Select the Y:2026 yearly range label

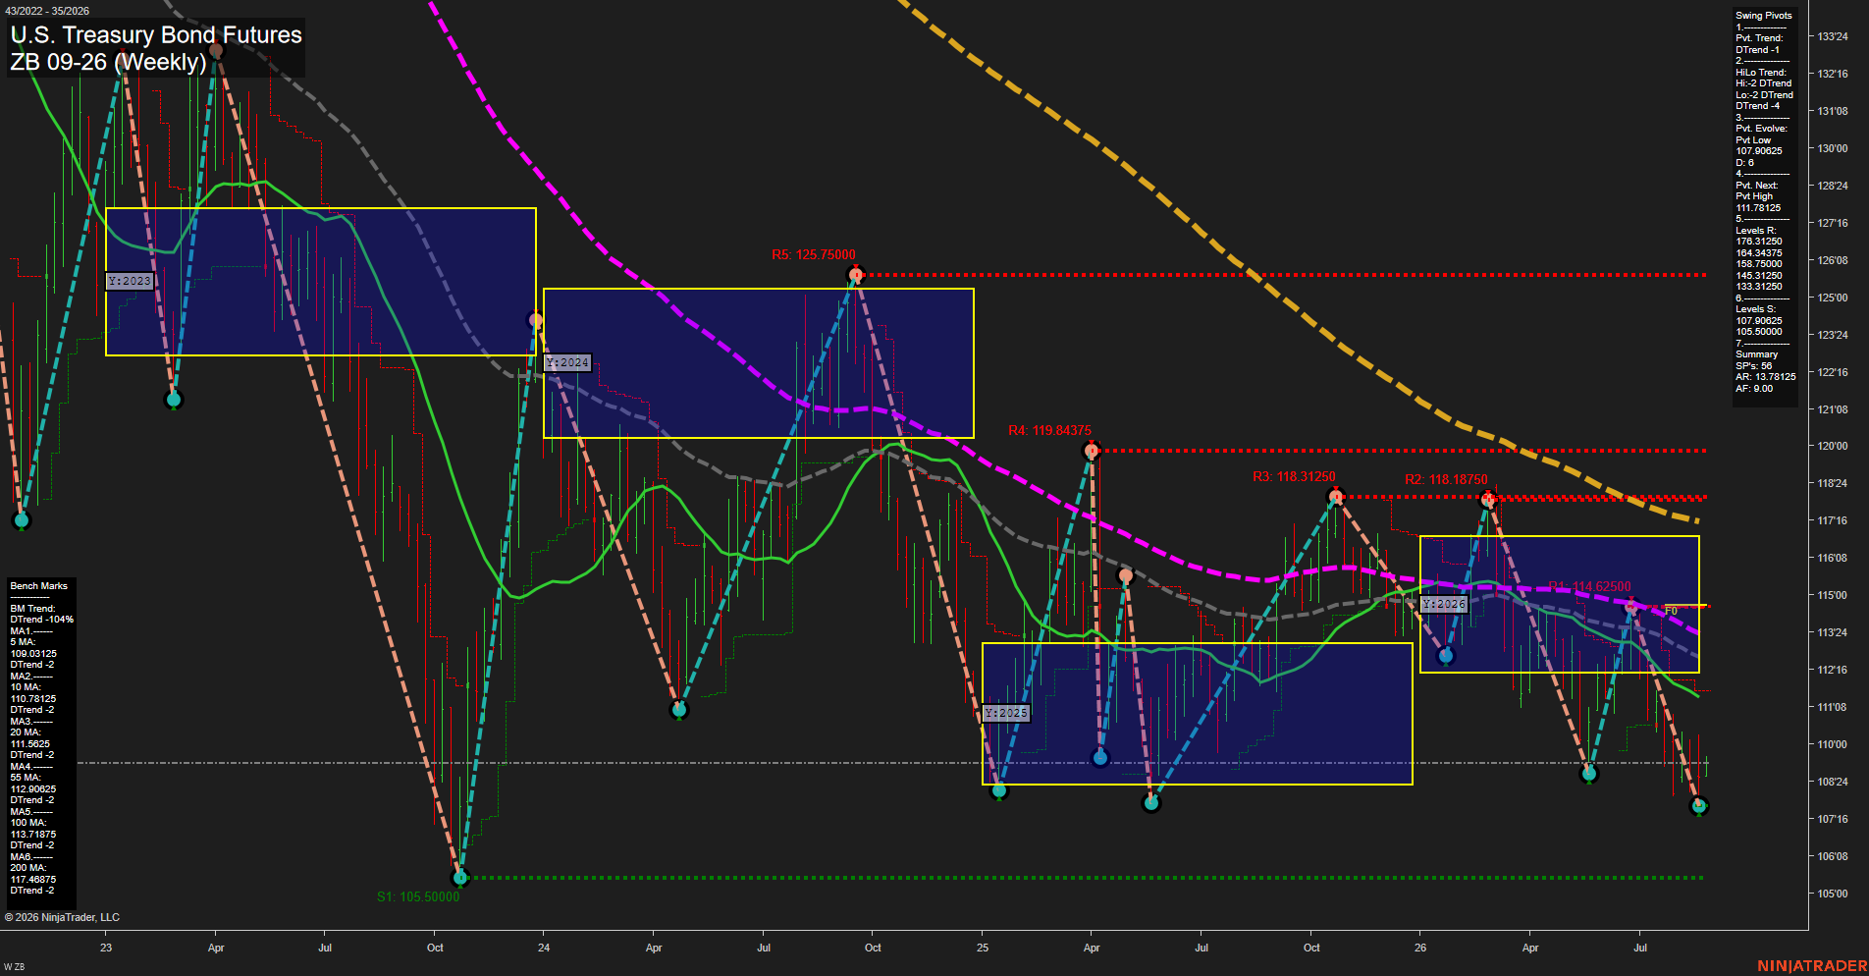1444,604
